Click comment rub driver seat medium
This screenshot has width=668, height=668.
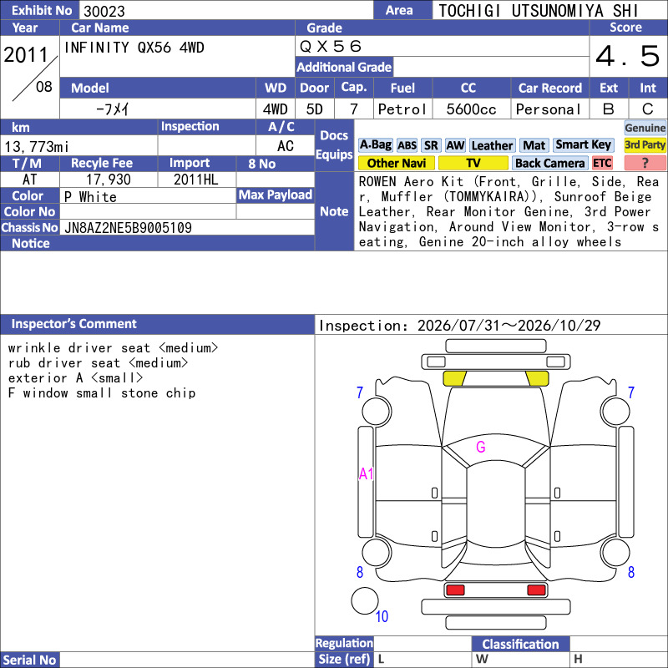coord(98,363)
